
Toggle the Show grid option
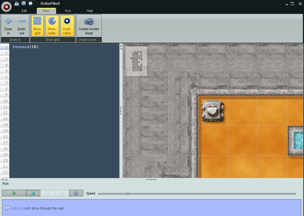tap(37, 26)
